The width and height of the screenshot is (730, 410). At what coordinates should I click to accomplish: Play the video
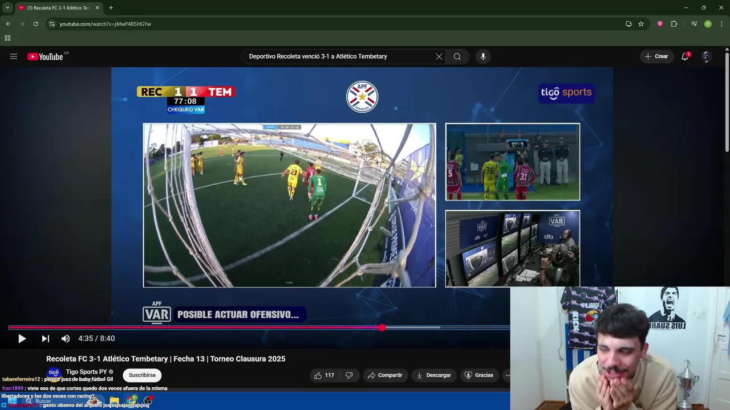coord(22,339)
